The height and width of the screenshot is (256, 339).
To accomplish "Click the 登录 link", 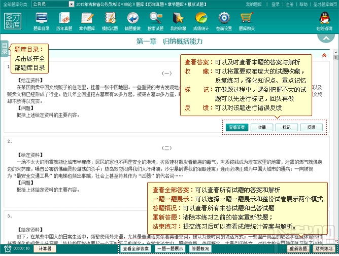I will (x=276, y=5).
